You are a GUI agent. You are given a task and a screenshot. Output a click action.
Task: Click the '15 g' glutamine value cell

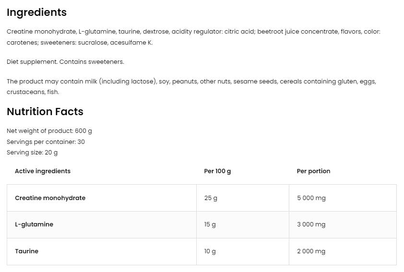click(x=210, y=225)
